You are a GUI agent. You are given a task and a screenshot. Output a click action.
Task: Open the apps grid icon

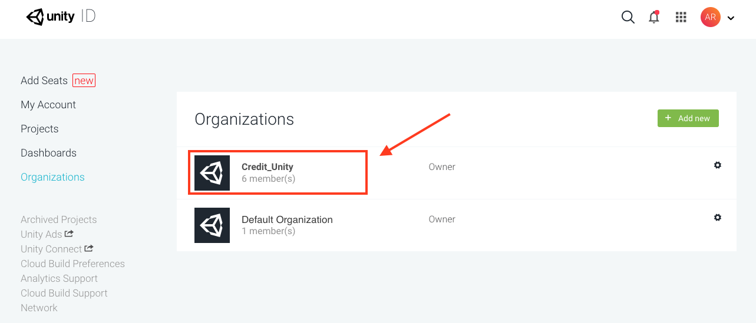(x=681, y=17)
